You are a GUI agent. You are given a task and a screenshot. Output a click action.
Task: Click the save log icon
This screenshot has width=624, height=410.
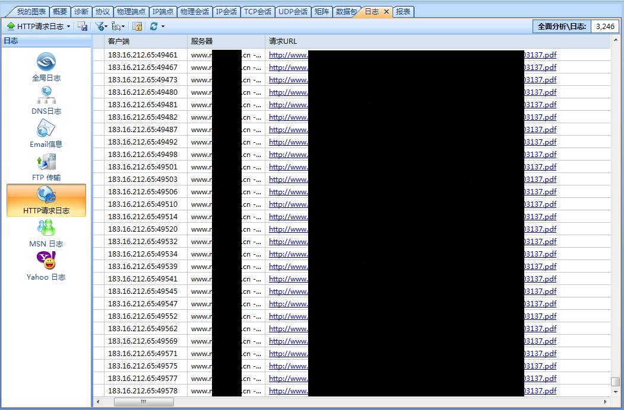coord(83,26)
